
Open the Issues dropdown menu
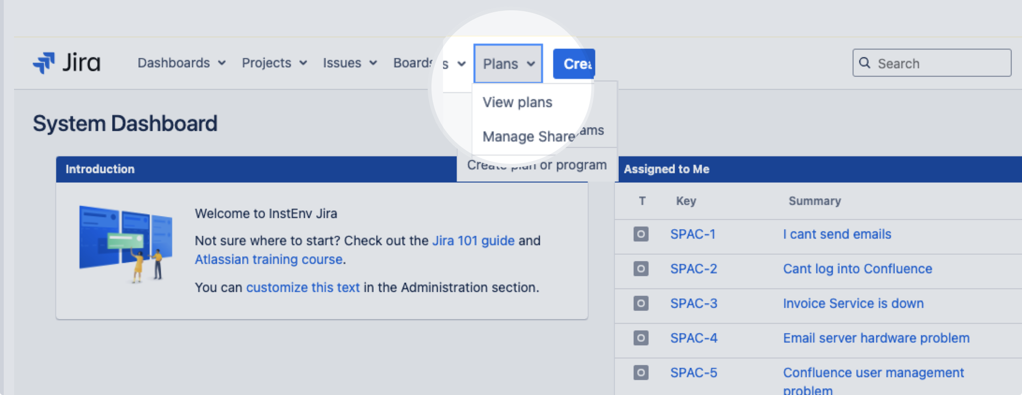pyautogui.click(x=350, y=63)
